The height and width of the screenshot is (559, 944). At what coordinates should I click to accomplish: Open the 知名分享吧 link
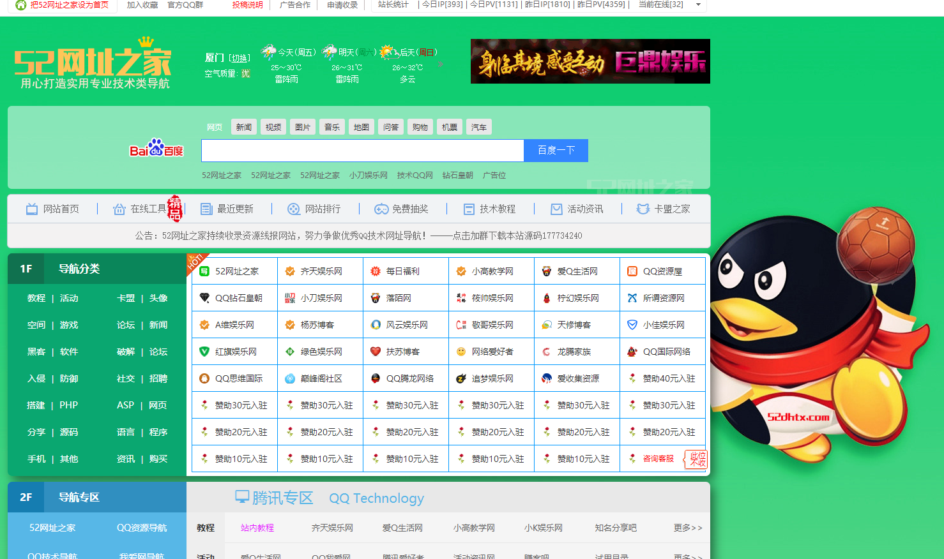tap(616, 528)
